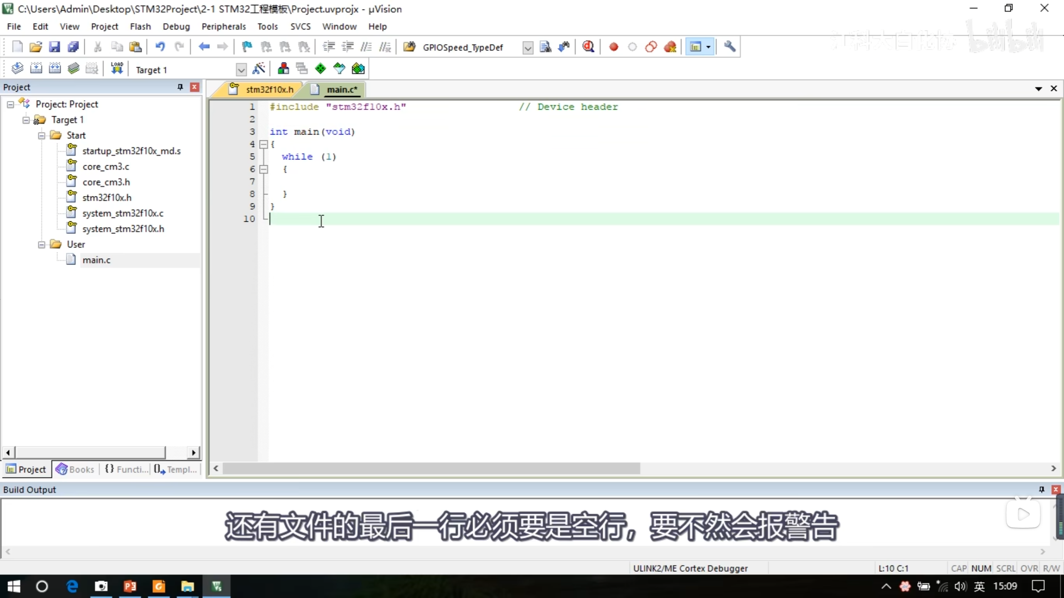This screenshot has height=598, width=1064.
Task: Open Options for Target magic wand icon
Action: point(259,69)
